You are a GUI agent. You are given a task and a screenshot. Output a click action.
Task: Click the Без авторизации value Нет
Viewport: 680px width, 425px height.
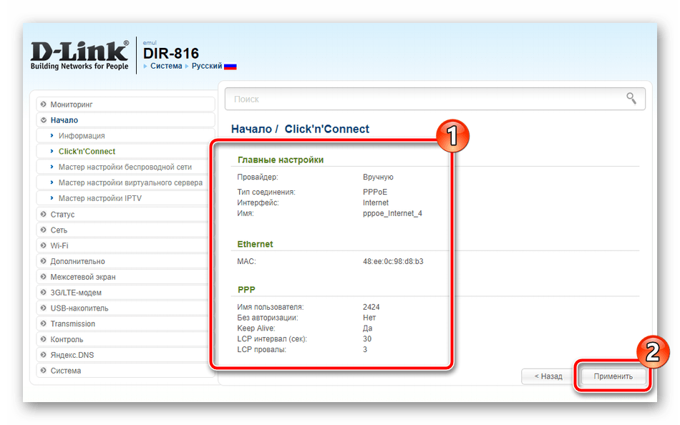point(369,318)
